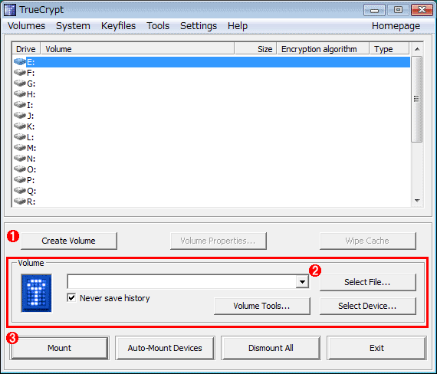437x374 pixels.
Task: Open the volume path dropdown arrow
Action: pyautogui.click(x=302, y=282)
